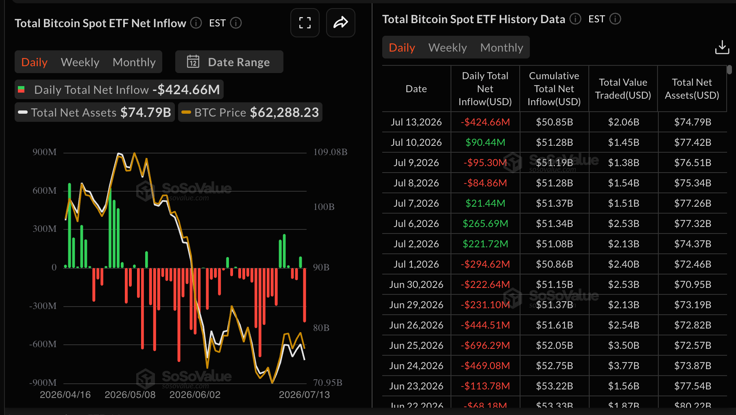This screenshot has height=415, width=736.
Task: Click the 109.08B right axis label
Action: coord(330,152)
